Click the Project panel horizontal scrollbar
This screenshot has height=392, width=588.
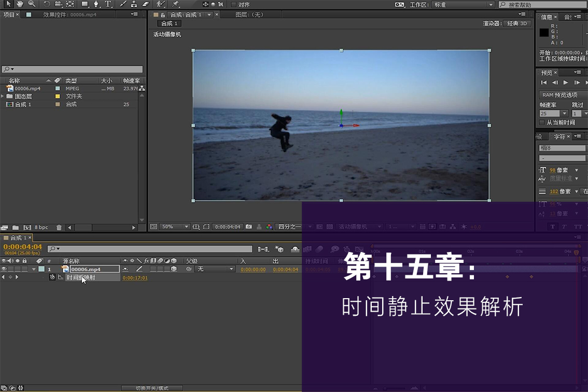click(x=101, y=227)
